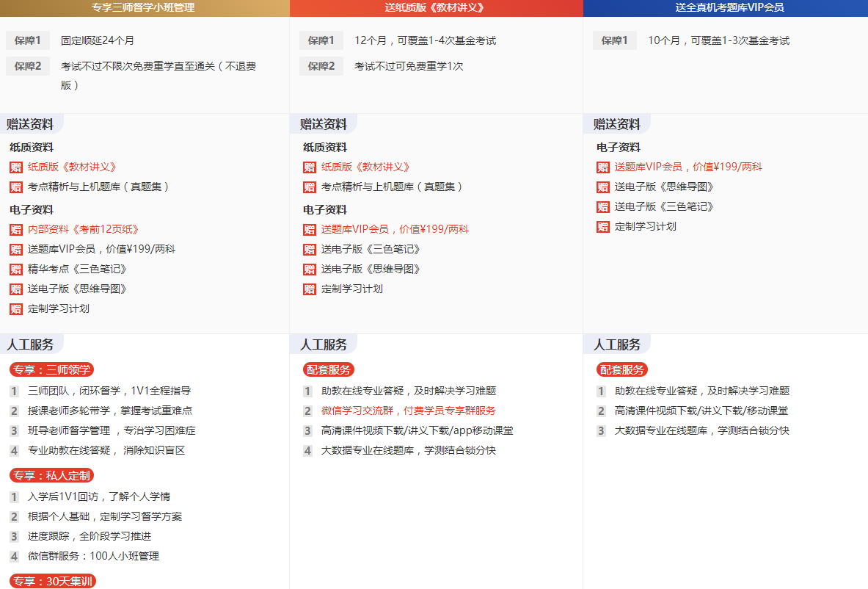This screenshot has width=868, height=589.
Task: Click the 赠 icon beside 内部资料《考前12页纸》
Action: click(x=16, y=229)
